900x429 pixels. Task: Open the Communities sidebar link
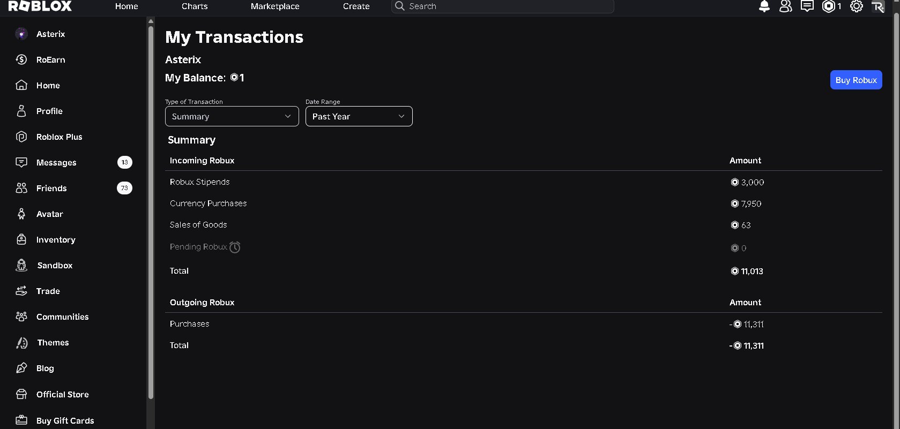click(x=63, y=317)
